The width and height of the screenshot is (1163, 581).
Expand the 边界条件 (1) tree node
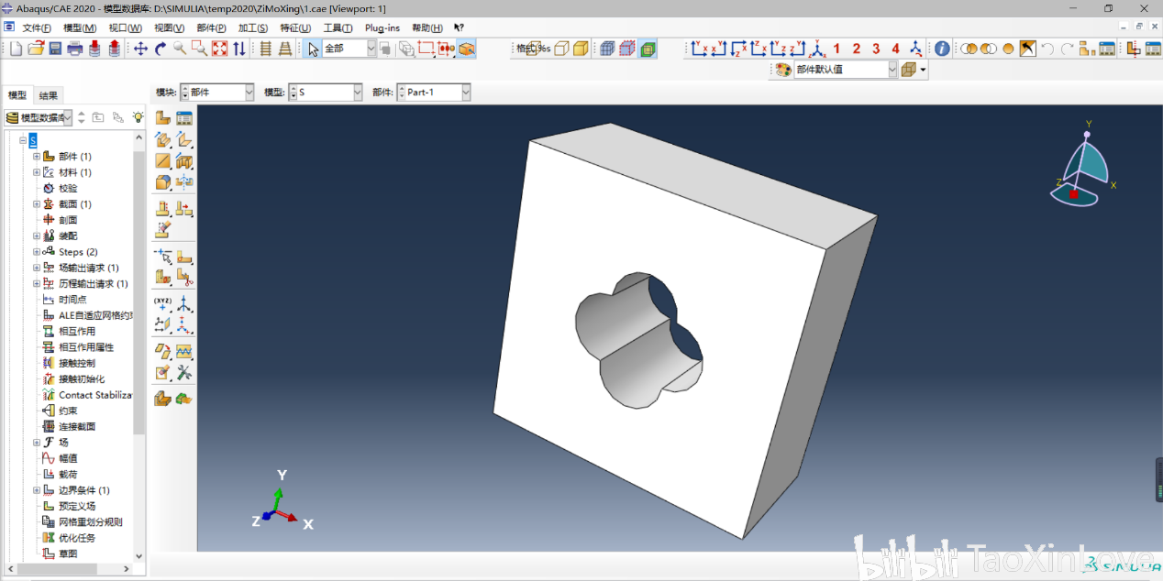tap(37, 490)
